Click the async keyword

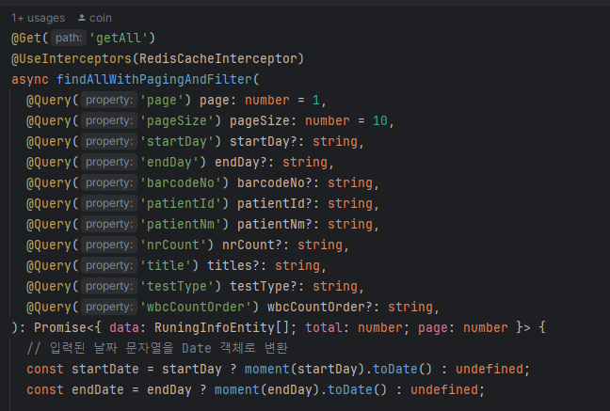(30, 79)
